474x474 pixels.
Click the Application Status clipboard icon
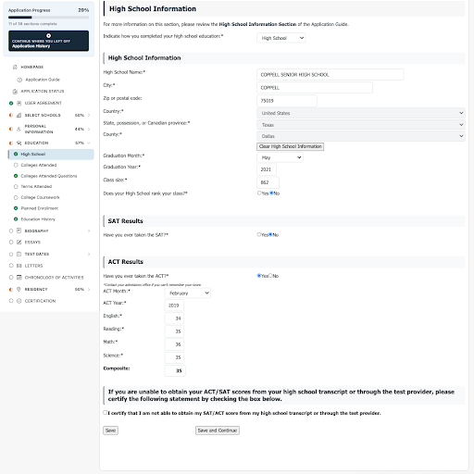point(15,92)
